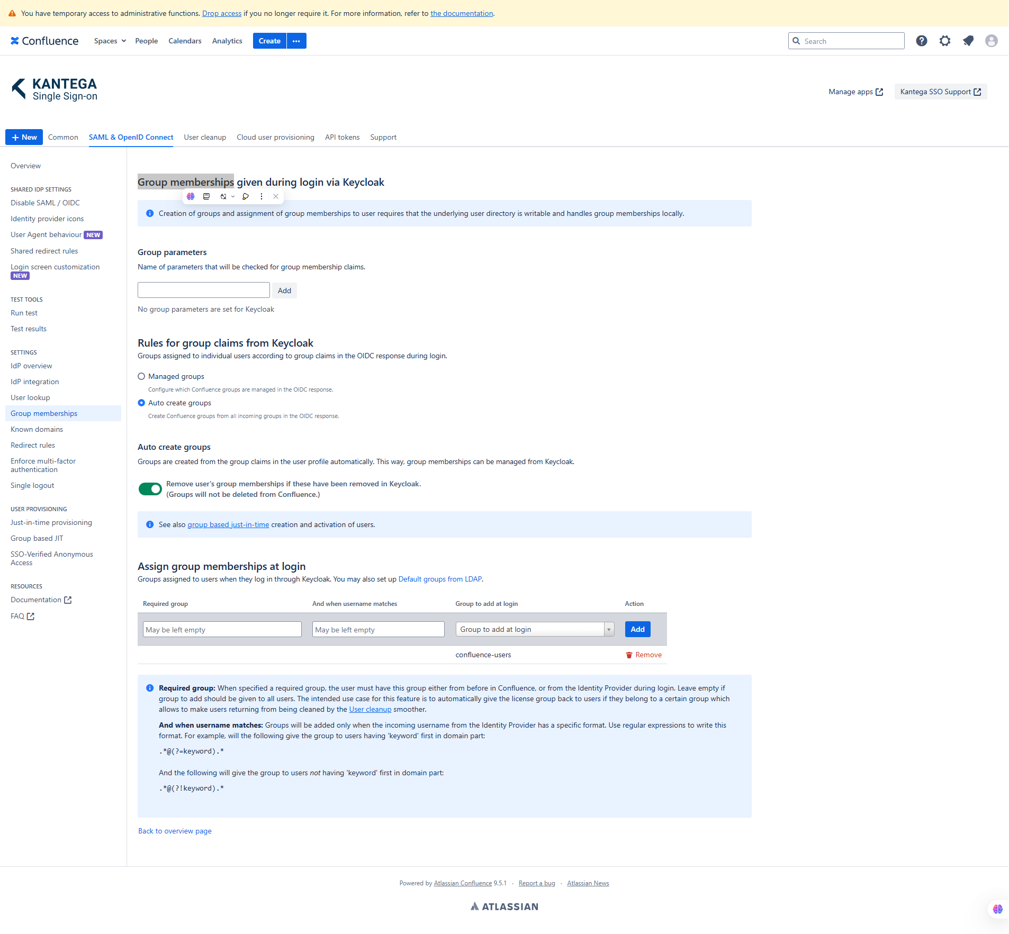The width and height of the screenshot is (1009, 934).
Task: Switch to the User cleanup tab
Action: [205, 137]
